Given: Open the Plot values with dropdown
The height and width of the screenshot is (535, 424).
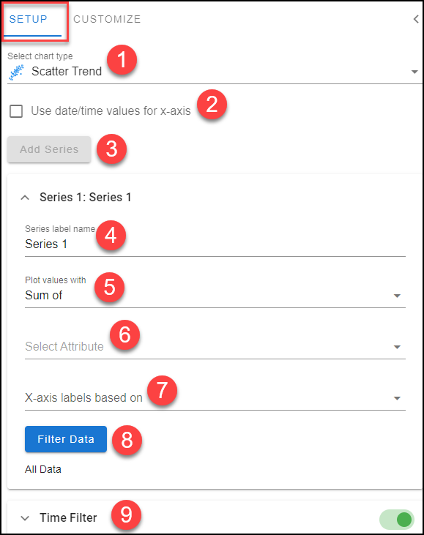Looking at the screenshot, I should click(215, 295).
